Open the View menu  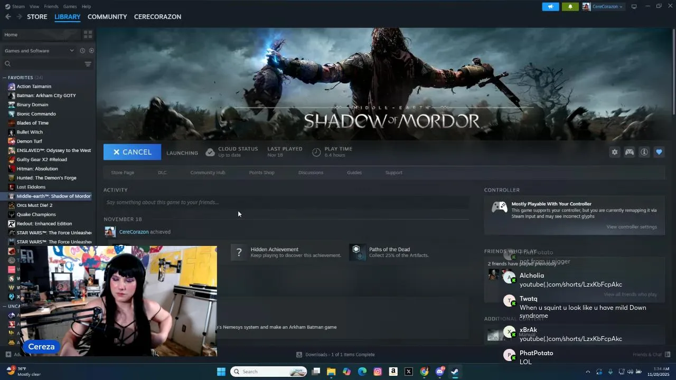pyautogui.click(x=34, y=6)
